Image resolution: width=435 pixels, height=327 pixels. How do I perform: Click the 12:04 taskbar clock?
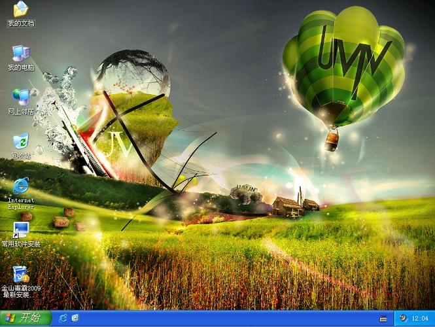(421, 318)
